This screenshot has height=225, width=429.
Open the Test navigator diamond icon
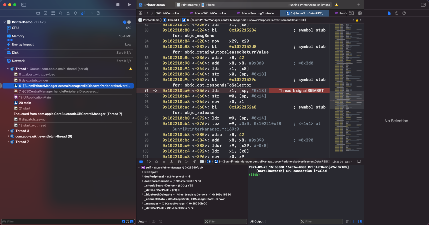pyautogui.click(x=75, y=13)
